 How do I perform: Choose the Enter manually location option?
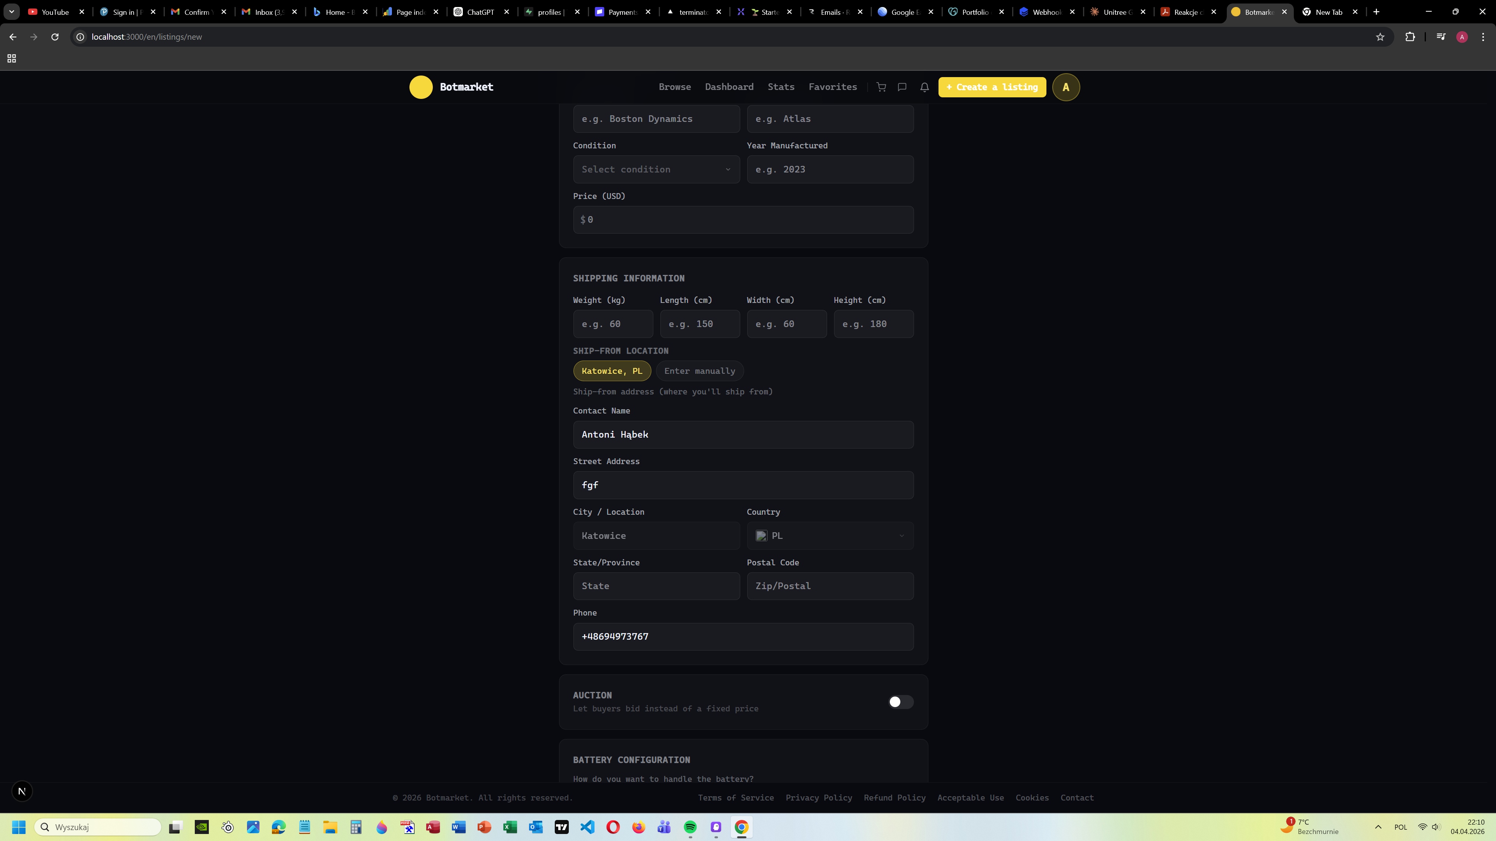point(699,371)
